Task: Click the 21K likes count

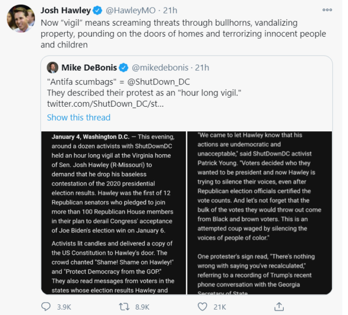Action: click(220, 307)
